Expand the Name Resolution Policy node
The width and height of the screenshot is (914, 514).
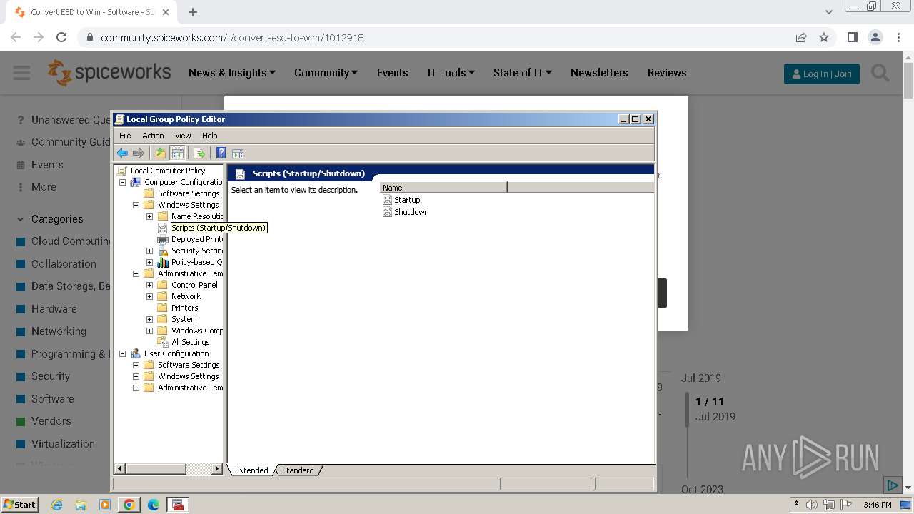(149, 216)
